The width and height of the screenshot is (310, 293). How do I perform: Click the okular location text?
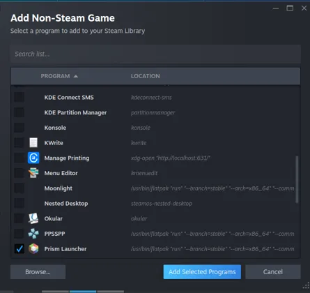[x=139, y=218]
